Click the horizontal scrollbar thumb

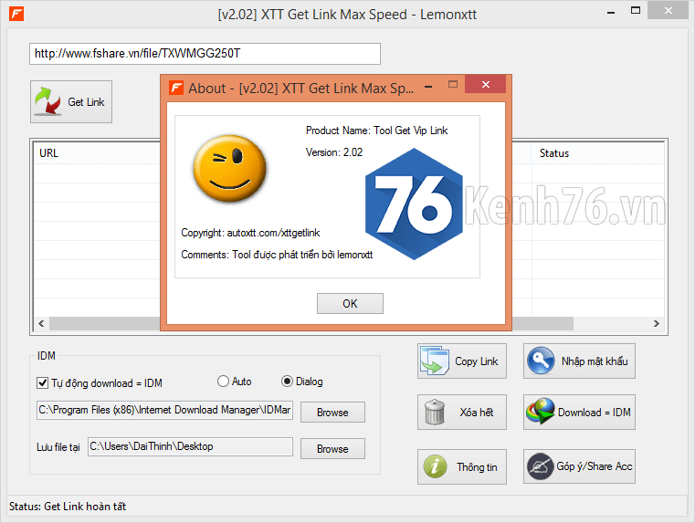[311, 324]
